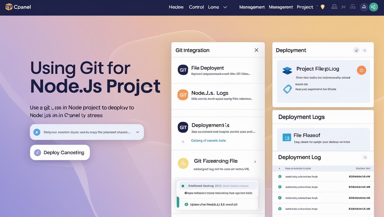Screen dimensions: 384x217
Task: Click the Deployment Log table header row
Action: click(323, 168)
